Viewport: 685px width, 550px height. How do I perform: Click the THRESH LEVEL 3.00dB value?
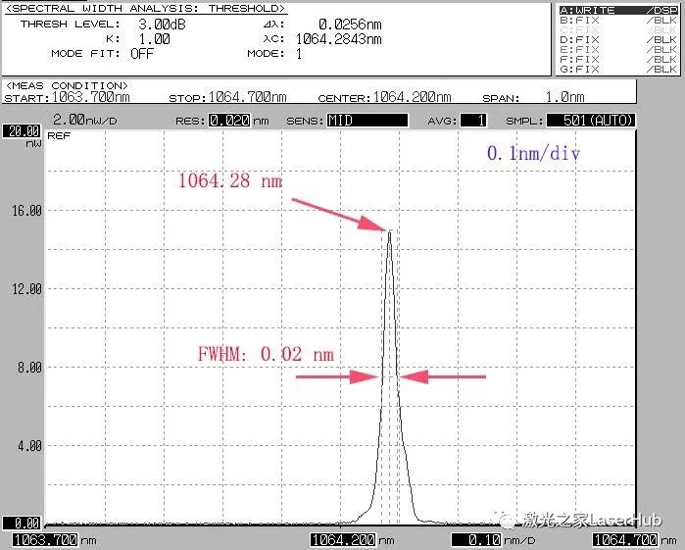[x=153, y=23]
